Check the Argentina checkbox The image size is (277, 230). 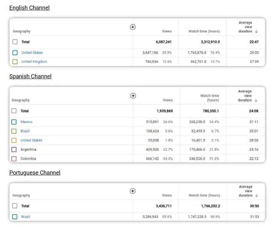(15, 149)
